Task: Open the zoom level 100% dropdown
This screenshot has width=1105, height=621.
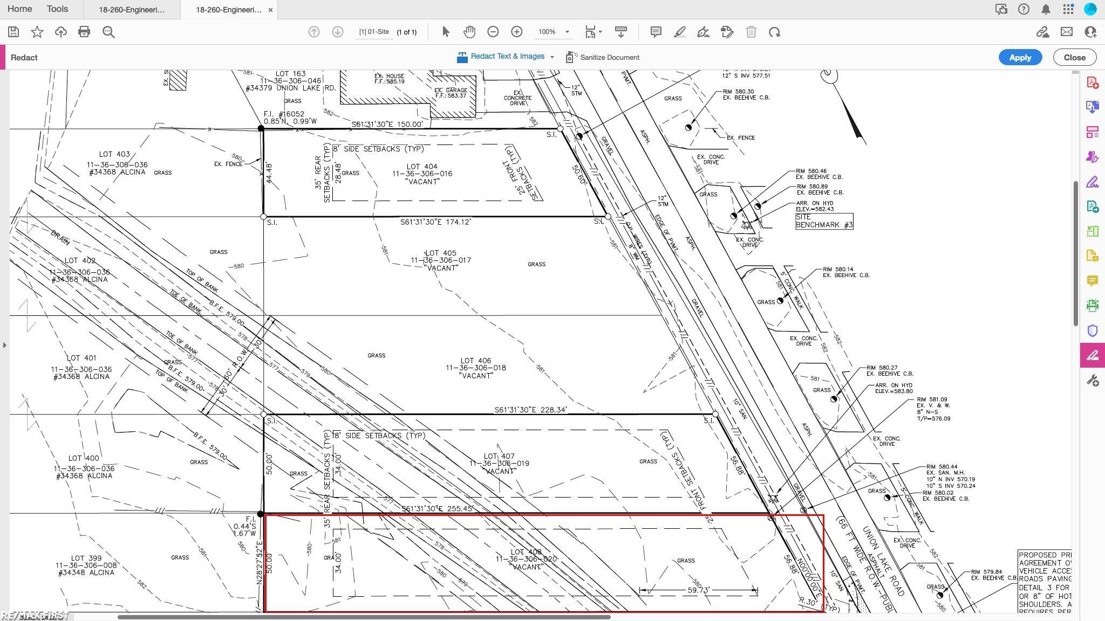Action: [567, 32]
